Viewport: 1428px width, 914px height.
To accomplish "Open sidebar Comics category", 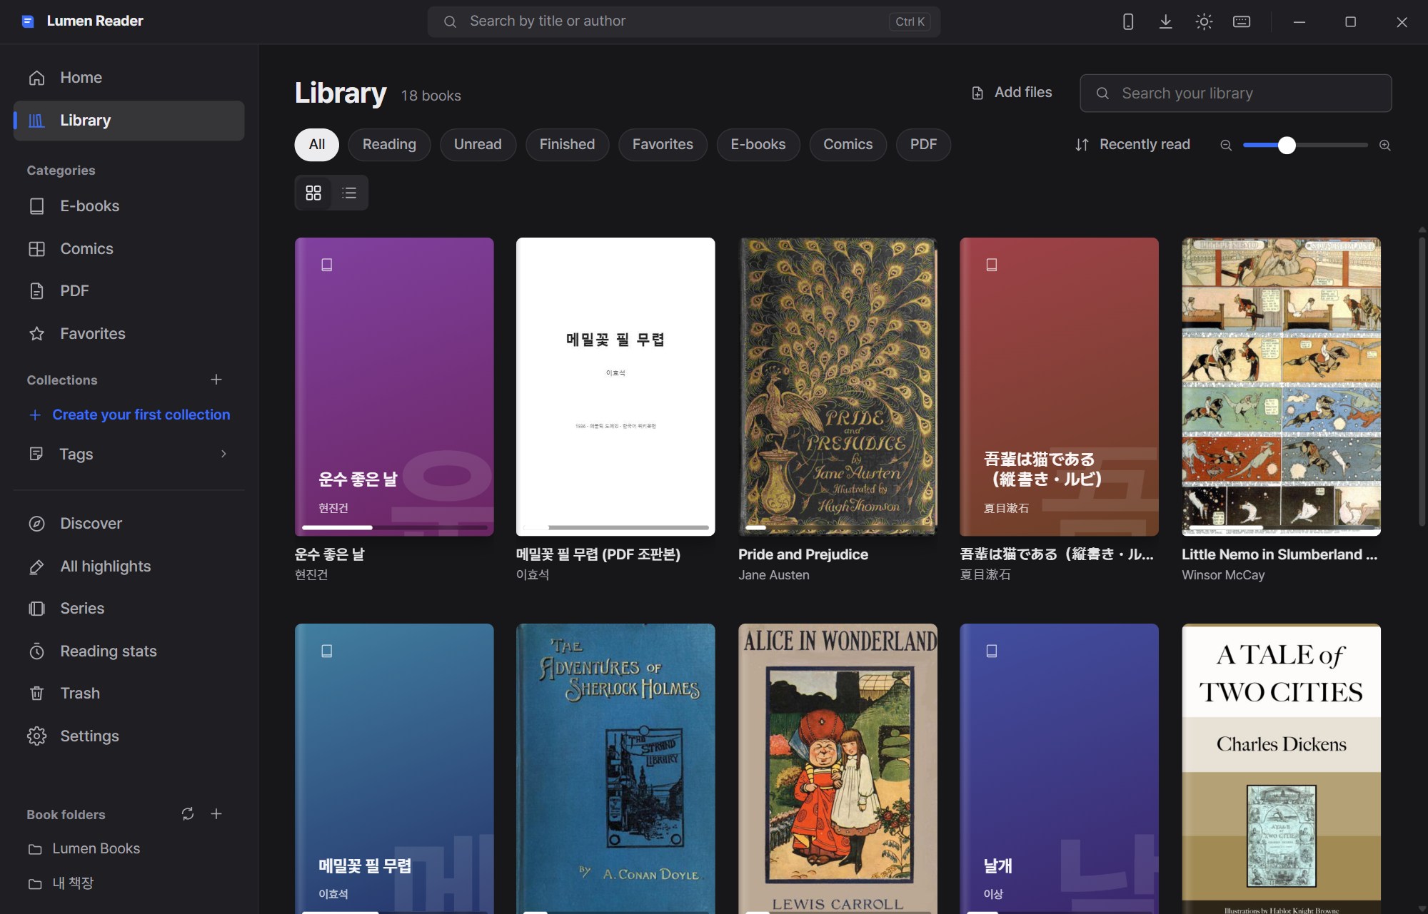I will click(x=129, y=249).
